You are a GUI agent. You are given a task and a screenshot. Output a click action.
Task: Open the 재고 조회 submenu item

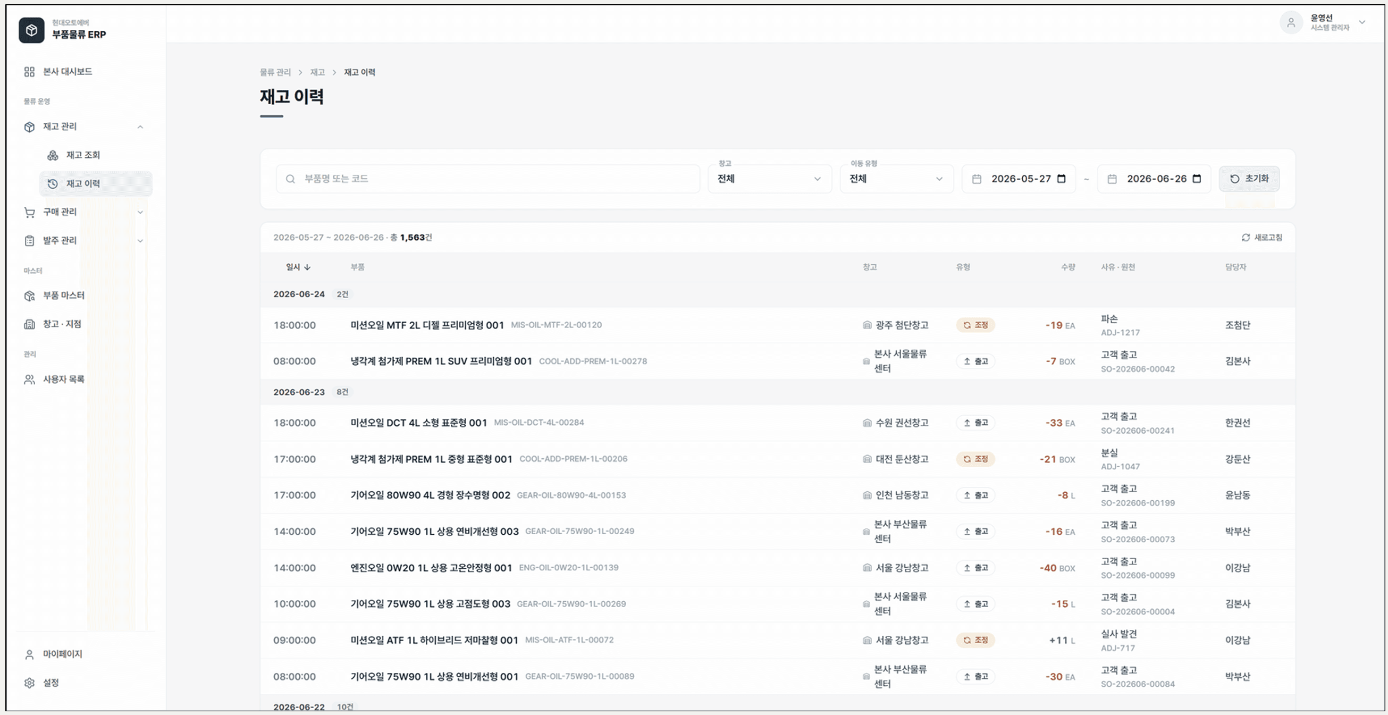95,155
